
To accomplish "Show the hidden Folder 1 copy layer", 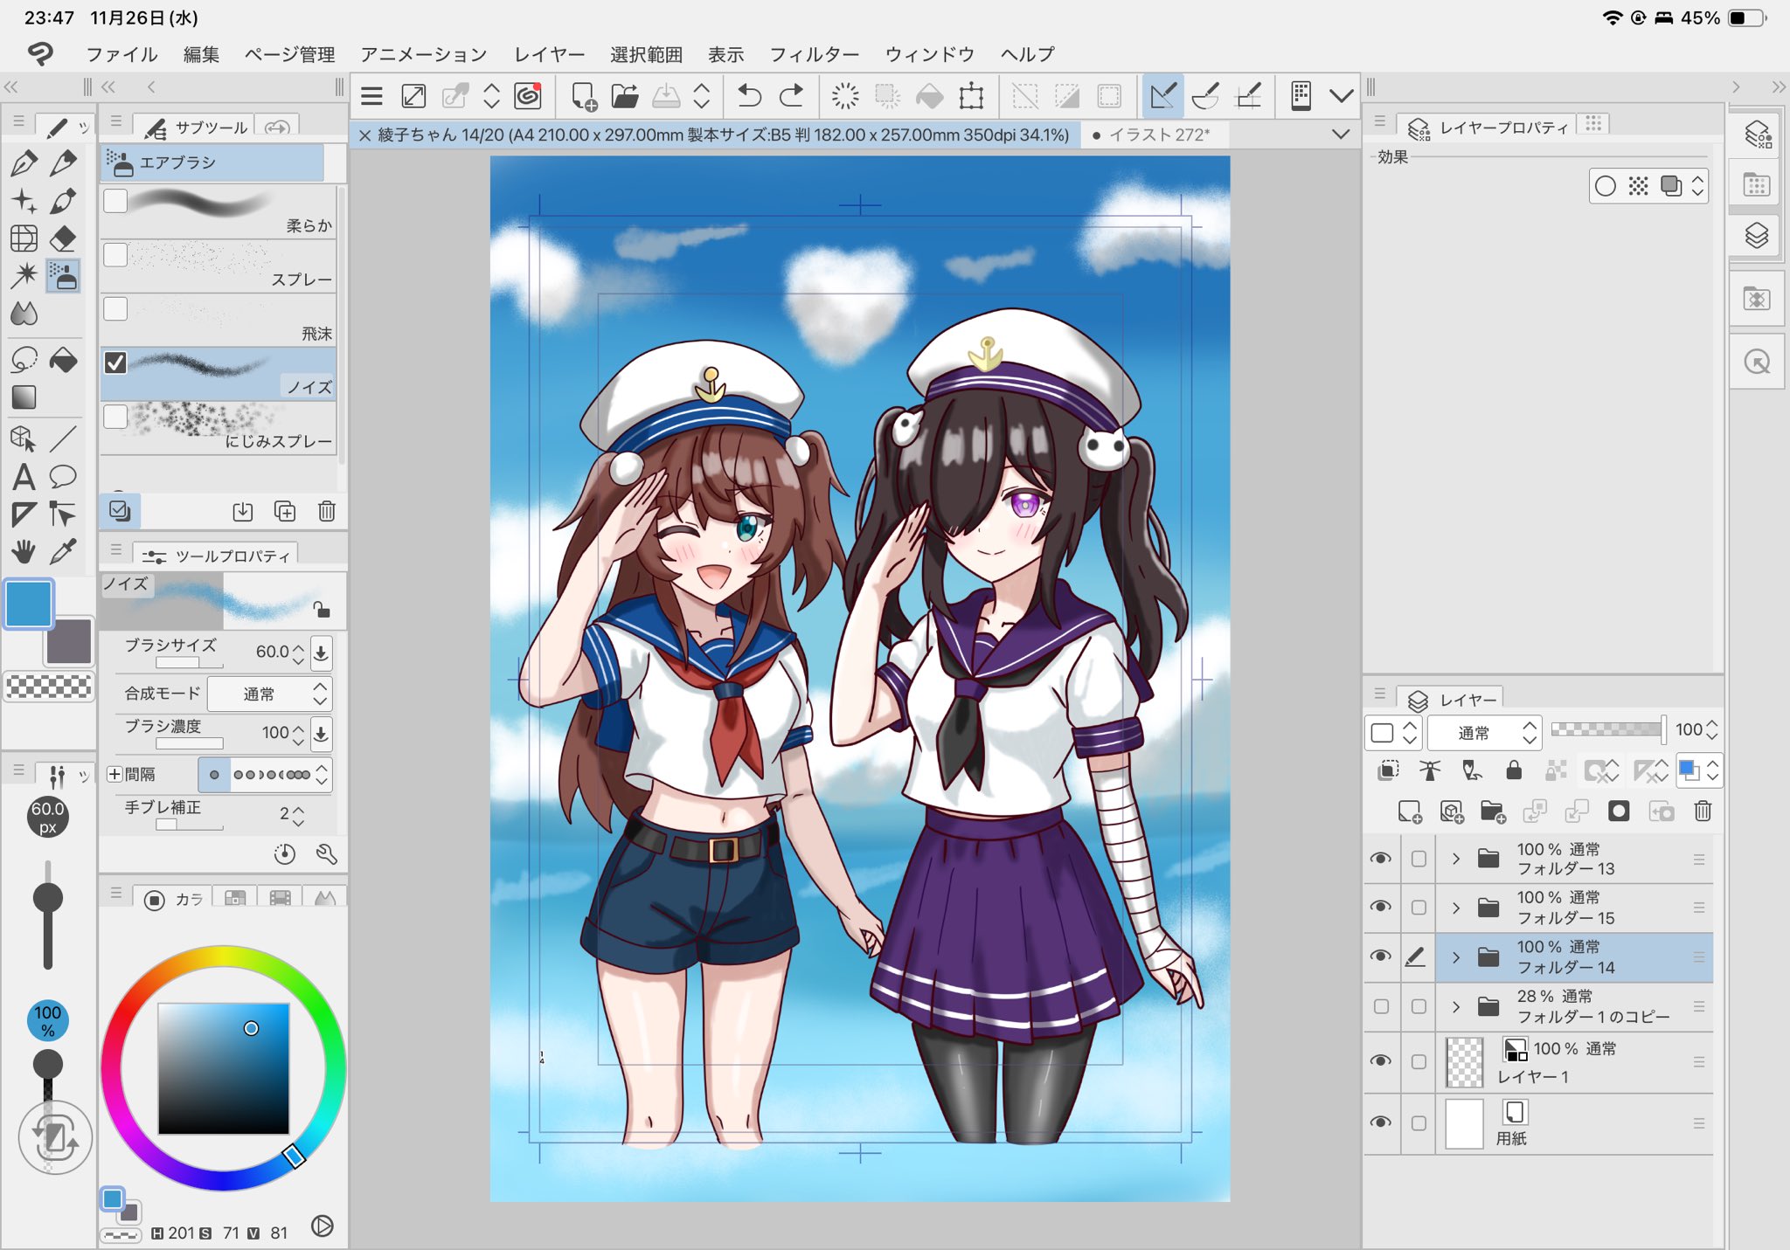I will pyautogui.click(x=1381, y=1006).
